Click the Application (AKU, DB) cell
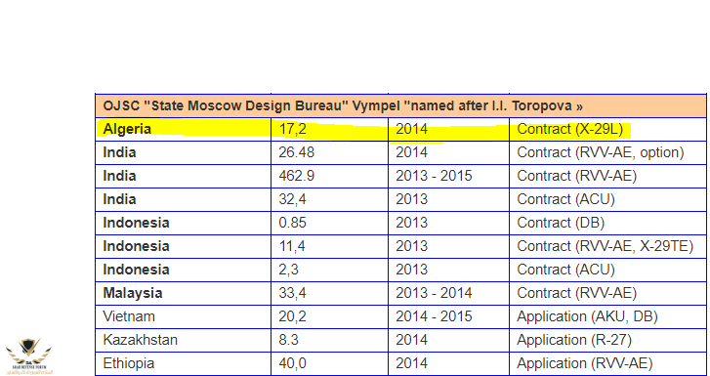 [607, 316]
